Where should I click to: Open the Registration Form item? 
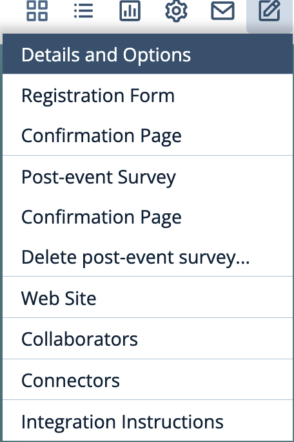click(148, 95)
